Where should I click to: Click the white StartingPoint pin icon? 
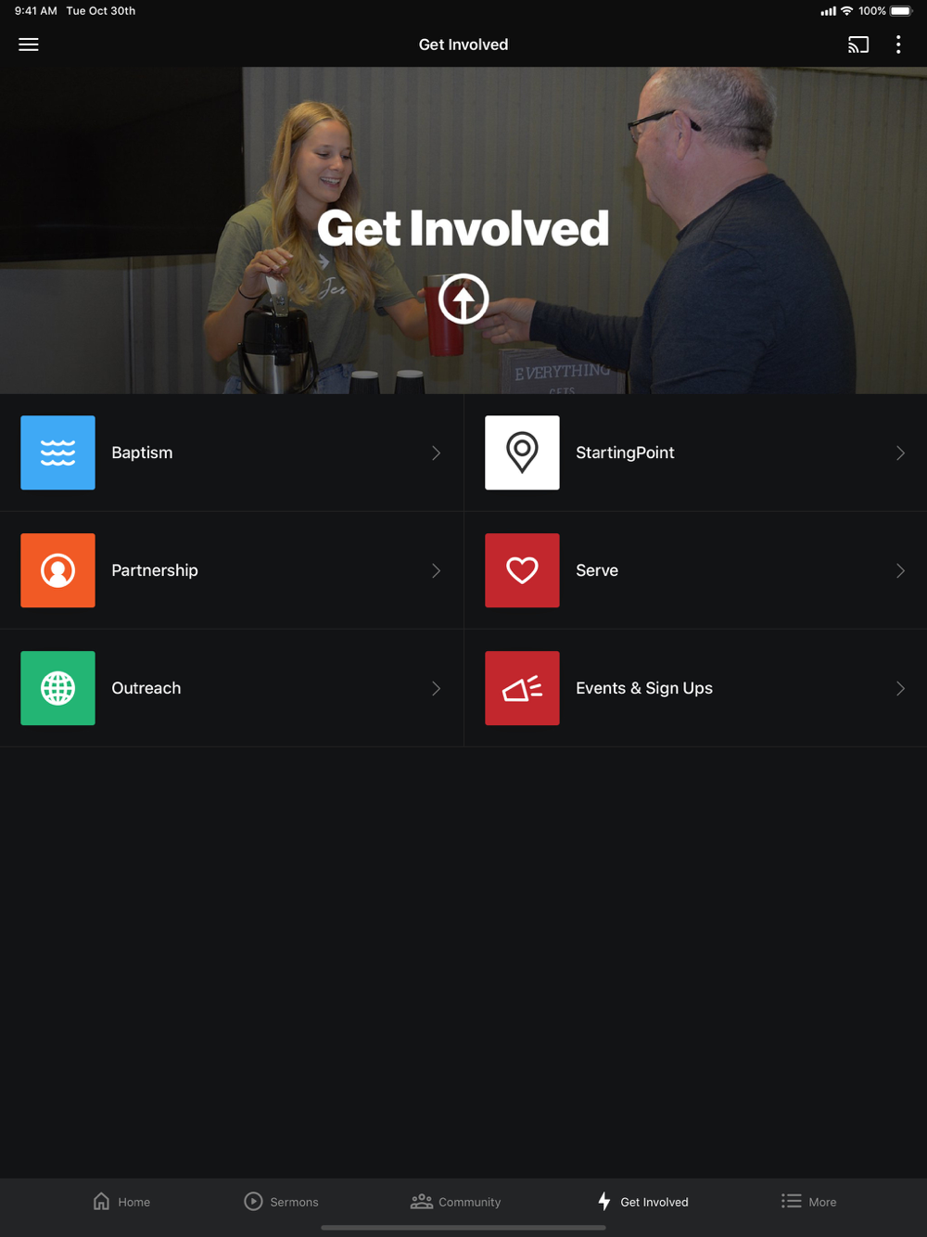522,453
